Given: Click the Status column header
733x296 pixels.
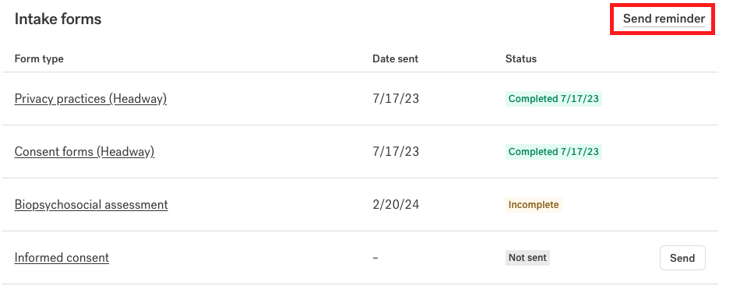Looking at the screenshot, I should coord(521,59).
